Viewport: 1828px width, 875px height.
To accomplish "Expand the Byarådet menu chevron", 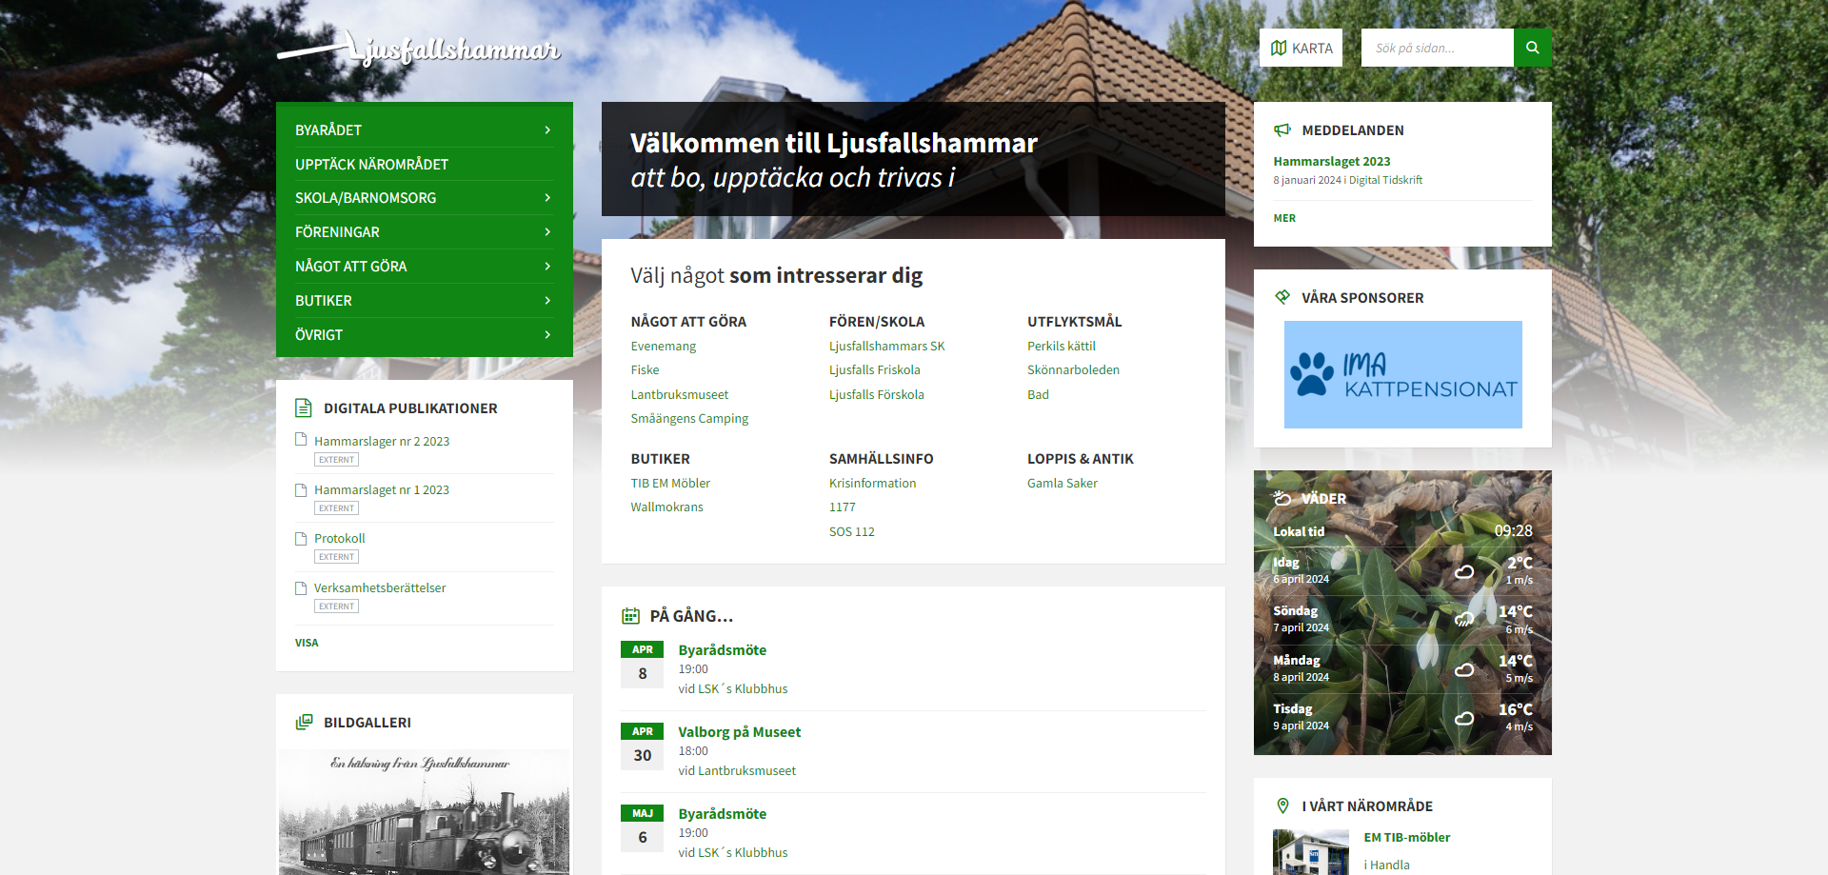I will pyautogui.click(x=547, y=130).
